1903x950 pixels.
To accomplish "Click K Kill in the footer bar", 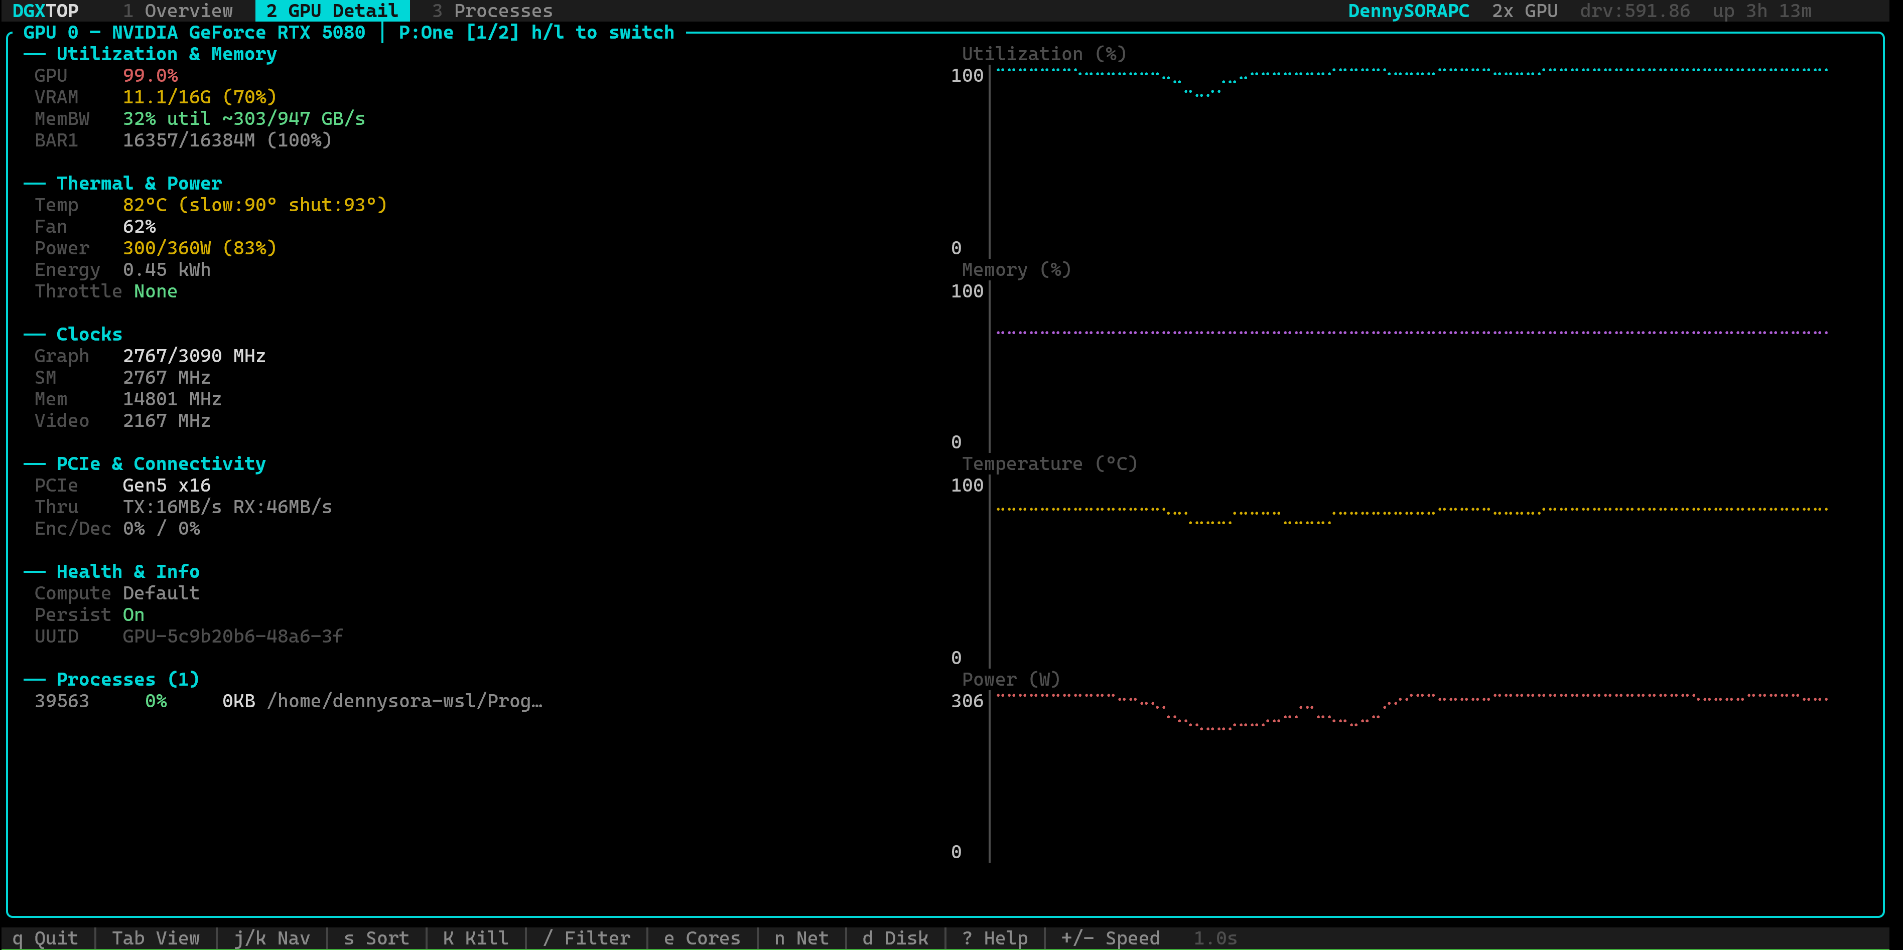I will (476, 938).
